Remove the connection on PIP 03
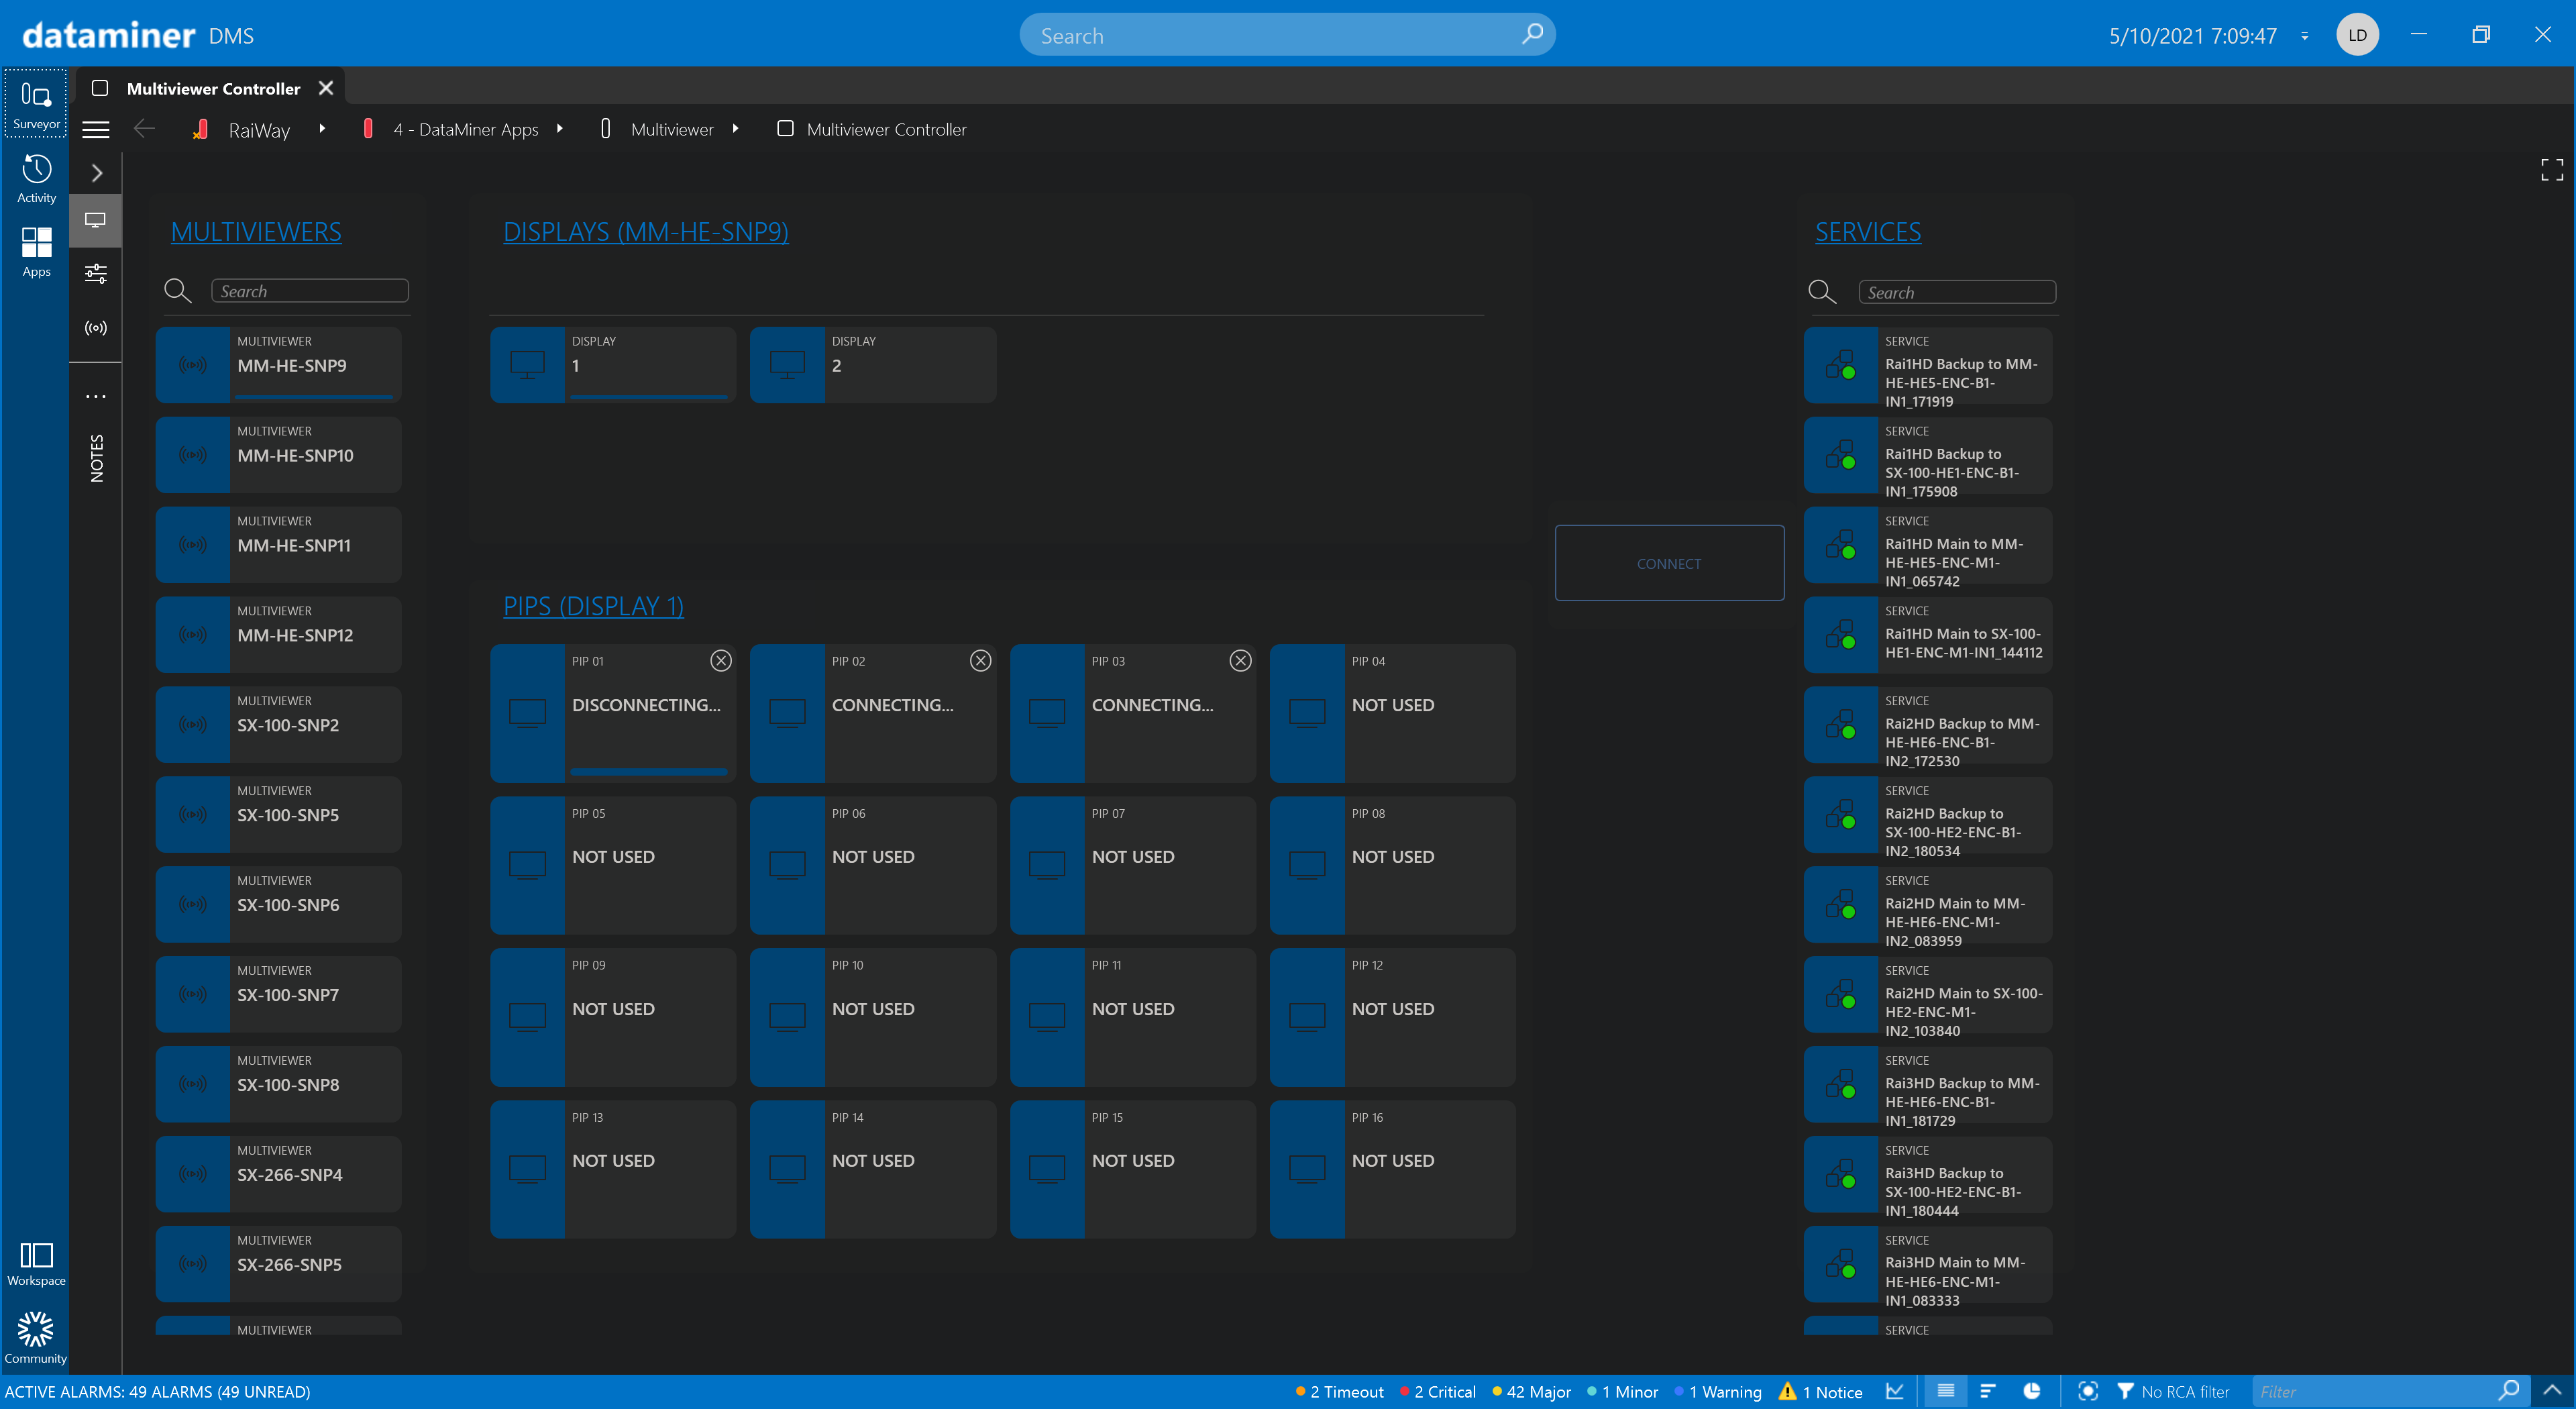The image size is (2576, 1409). [x=1241, y=660]
